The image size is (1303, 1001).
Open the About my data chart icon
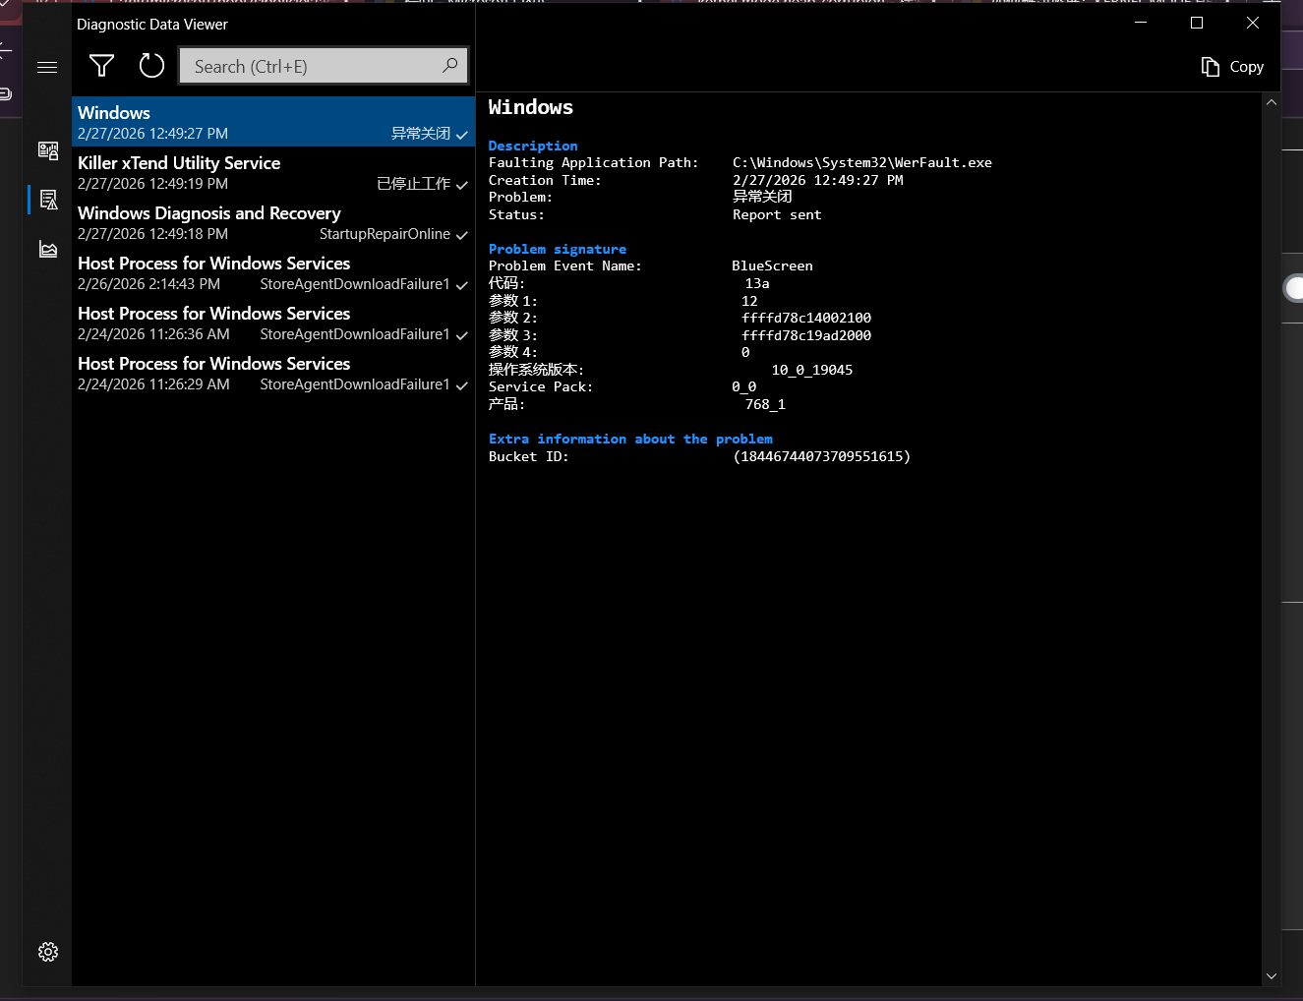(48, 249)
